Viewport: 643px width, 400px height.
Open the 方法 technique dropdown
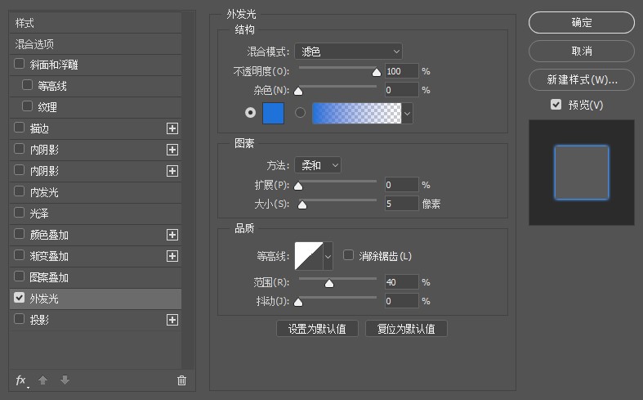point(319,165)
